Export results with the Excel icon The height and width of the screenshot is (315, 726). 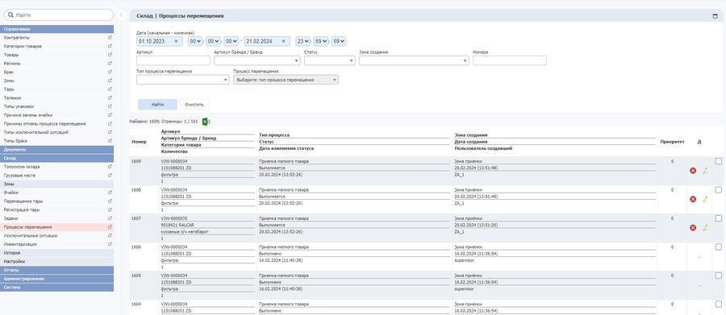point(207,122)
